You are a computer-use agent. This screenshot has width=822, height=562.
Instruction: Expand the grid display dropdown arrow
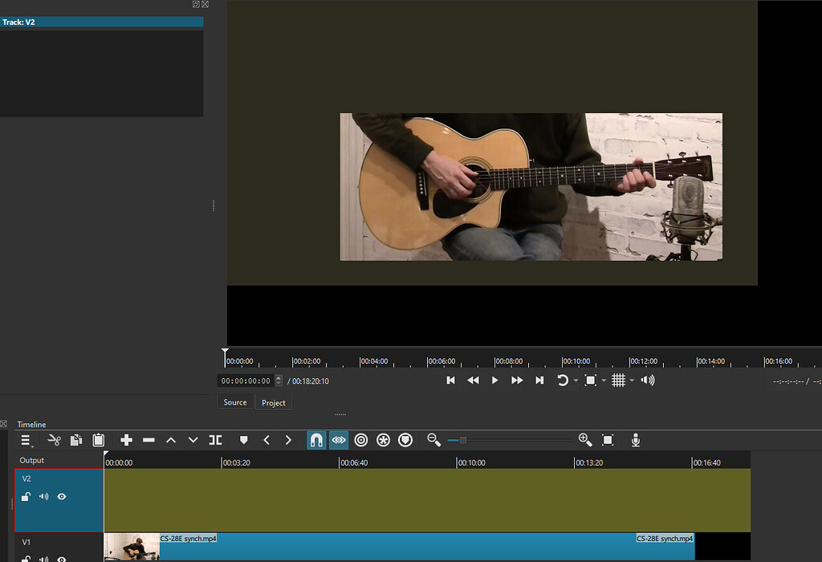(632, 381)
